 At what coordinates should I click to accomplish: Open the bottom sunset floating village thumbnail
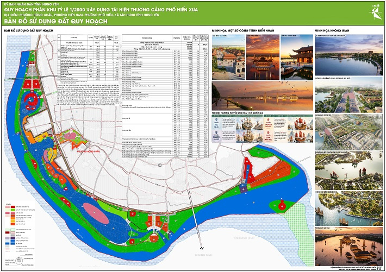pos(349,247)
